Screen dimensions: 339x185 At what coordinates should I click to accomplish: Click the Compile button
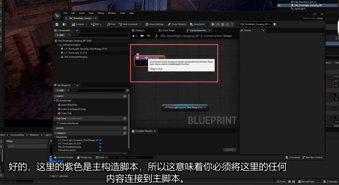(x=77, y=24)
